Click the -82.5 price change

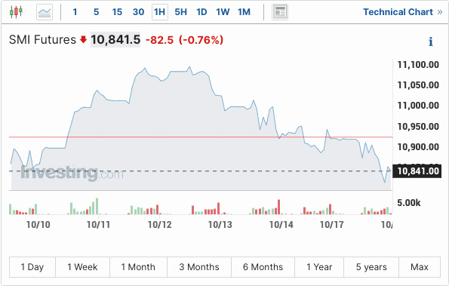[x=159, y=40]
